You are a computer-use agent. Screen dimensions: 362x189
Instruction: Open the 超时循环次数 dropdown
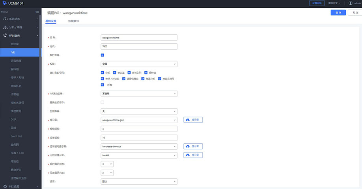pyautogui.click(x=107, y=164)
